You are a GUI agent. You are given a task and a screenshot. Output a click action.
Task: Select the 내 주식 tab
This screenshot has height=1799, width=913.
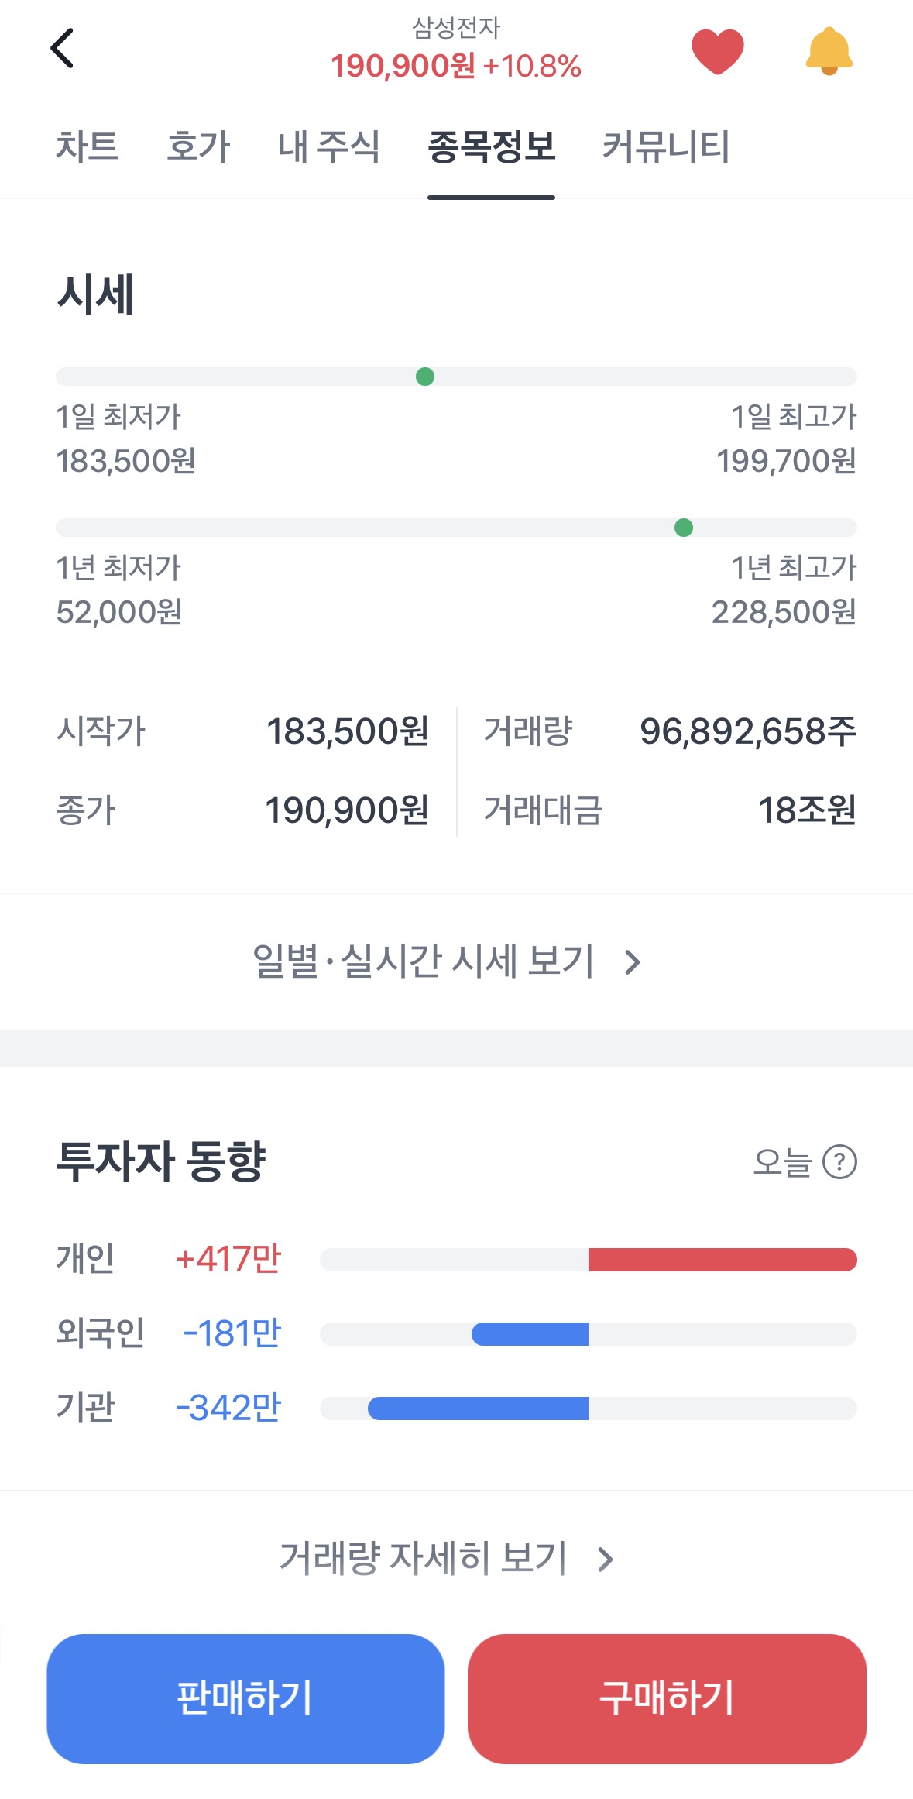click(x=329, y=146)
